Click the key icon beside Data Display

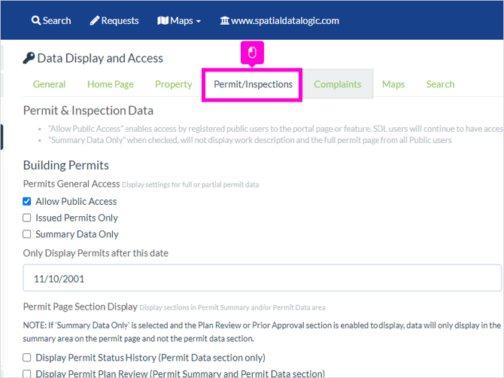29,58
